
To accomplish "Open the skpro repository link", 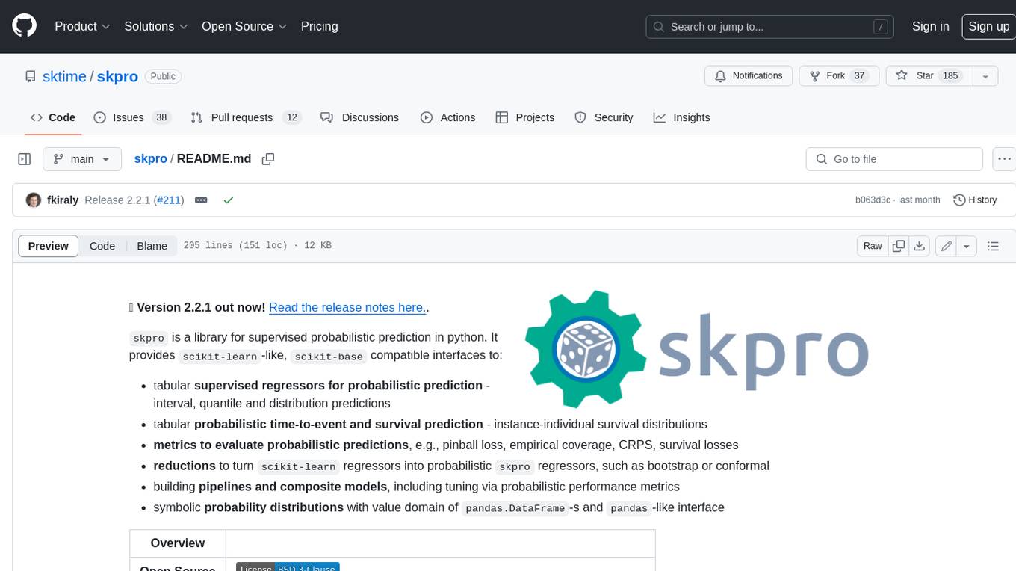I will (117, 76).
